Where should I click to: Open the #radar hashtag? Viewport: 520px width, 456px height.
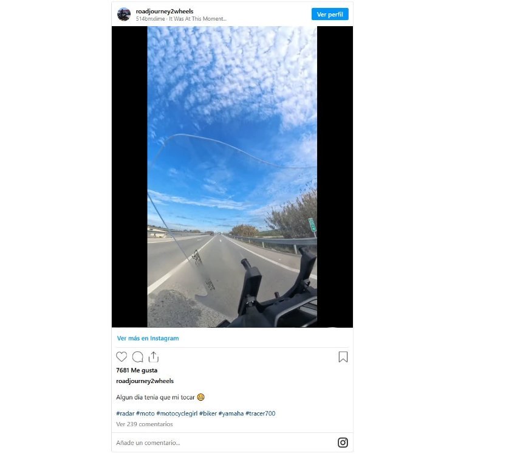click(125, 413)
